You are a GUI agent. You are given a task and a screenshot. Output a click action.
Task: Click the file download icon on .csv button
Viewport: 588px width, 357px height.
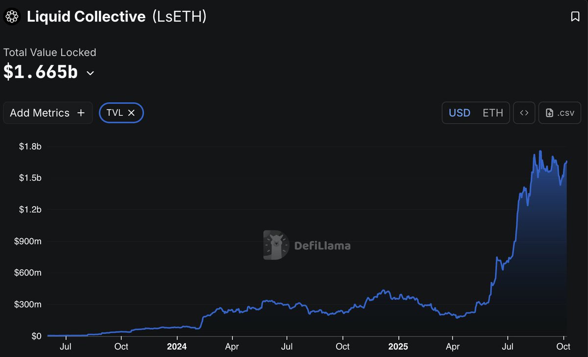[549, 112]
